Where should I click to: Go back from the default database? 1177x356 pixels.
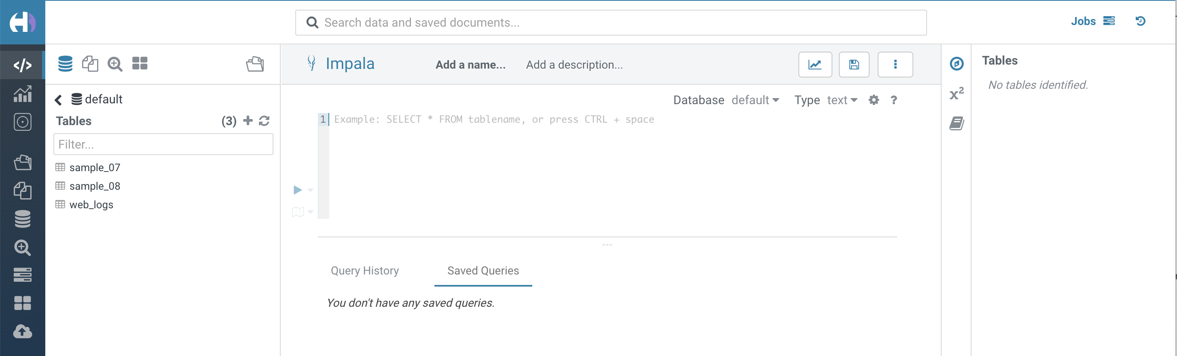coord(59,100)
